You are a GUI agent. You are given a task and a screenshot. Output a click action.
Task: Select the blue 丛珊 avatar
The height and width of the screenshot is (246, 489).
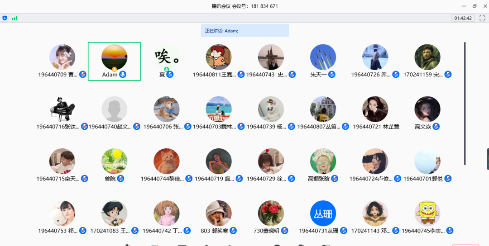coord(323,213)
